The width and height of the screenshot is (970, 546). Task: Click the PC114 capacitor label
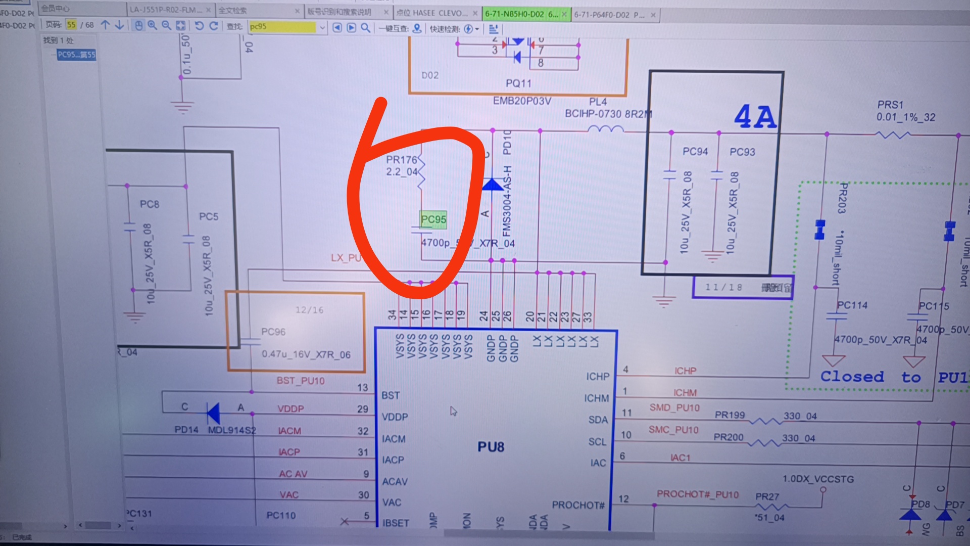click(852, 305)
